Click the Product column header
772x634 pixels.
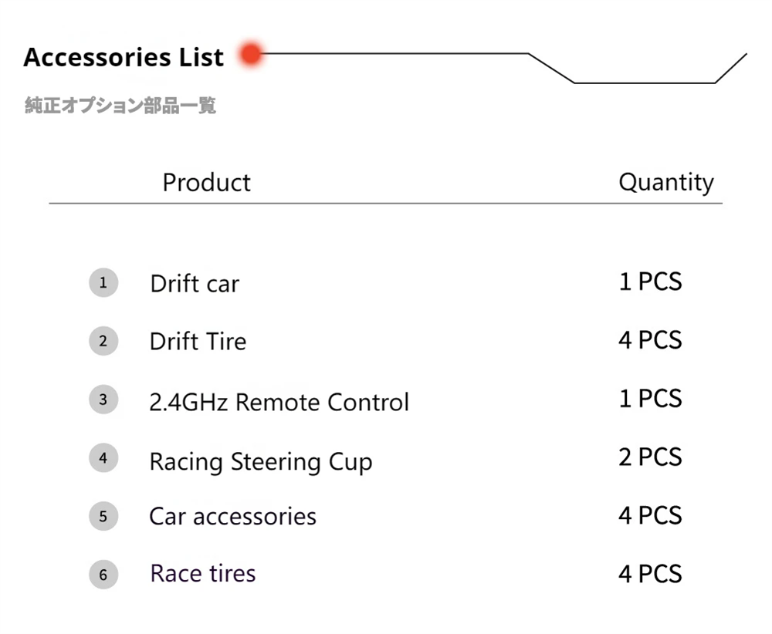pyautogui.click(x=206, y=183)
